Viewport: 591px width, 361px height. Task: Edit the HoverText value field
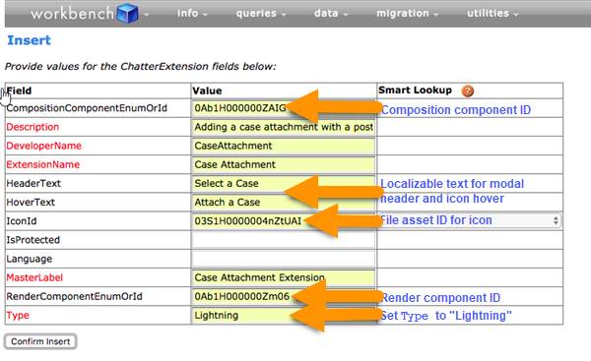(284, 203)
